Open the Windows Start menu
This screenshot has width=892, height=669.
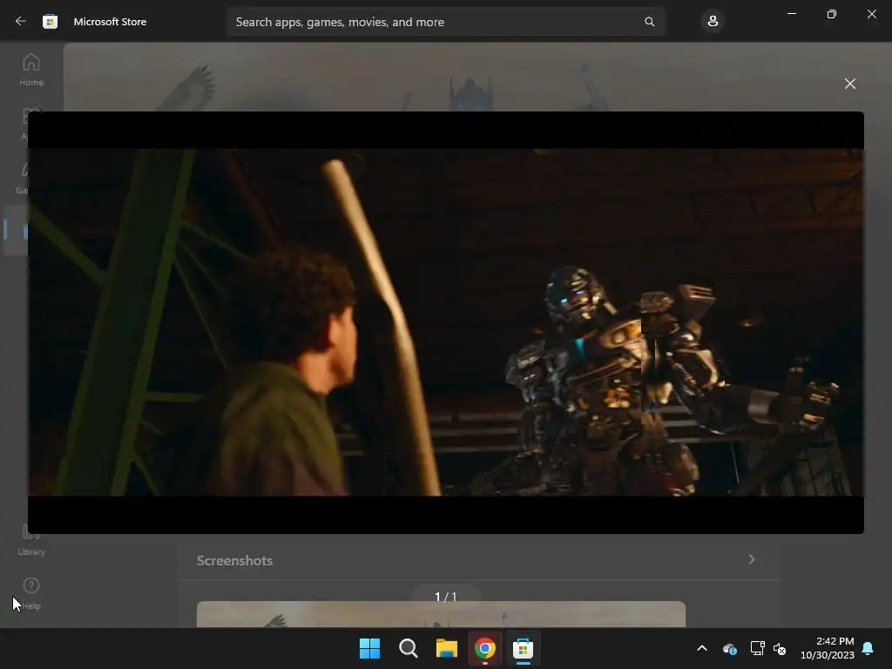coord(369,648)
